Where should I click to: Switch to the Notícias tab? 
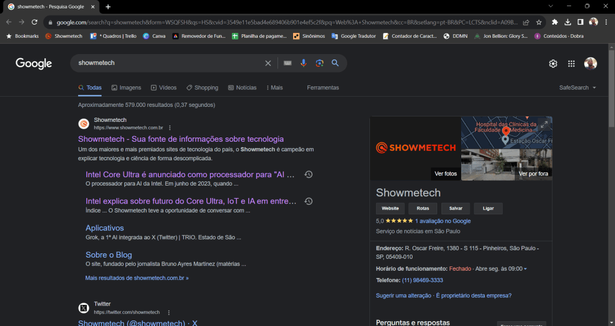(243, 88)
